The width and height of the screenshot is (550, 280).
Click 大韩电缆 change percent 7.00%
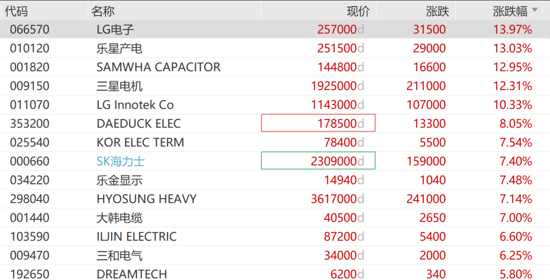(515, 217)
